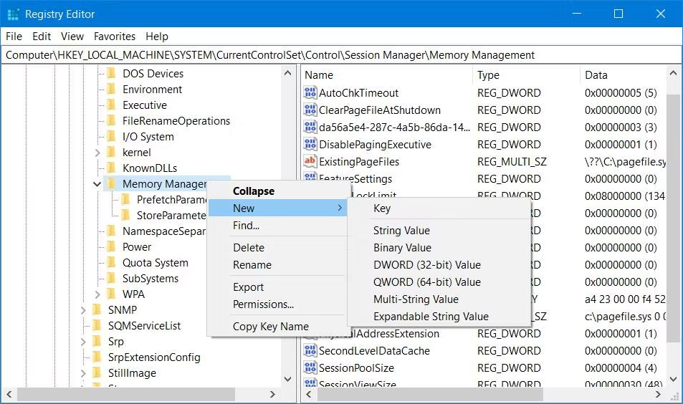Open the Favorites menu

click(115, 37)
